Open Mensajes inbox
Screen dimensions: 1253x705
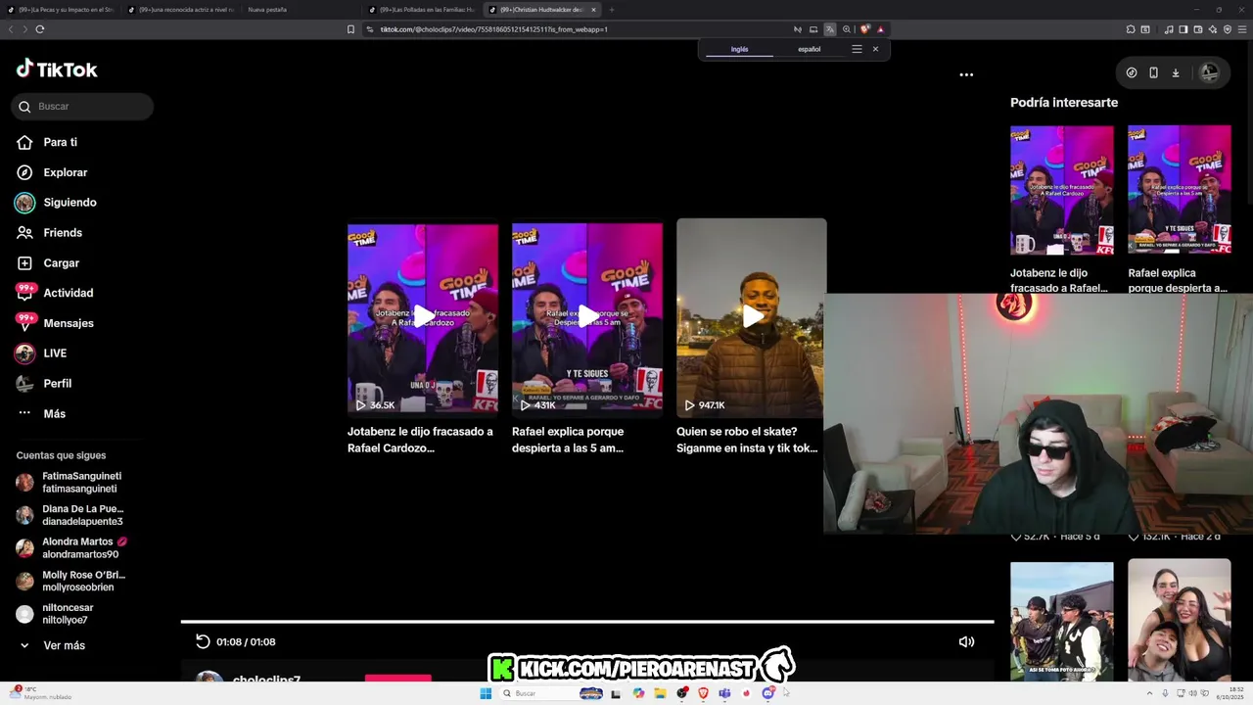tap(55, 323)
